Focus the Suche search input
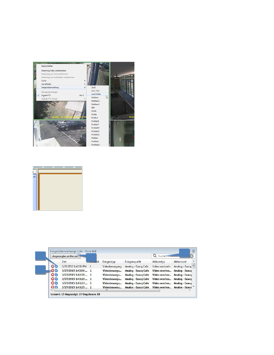 pyautogui.click(x=173, y=256)
